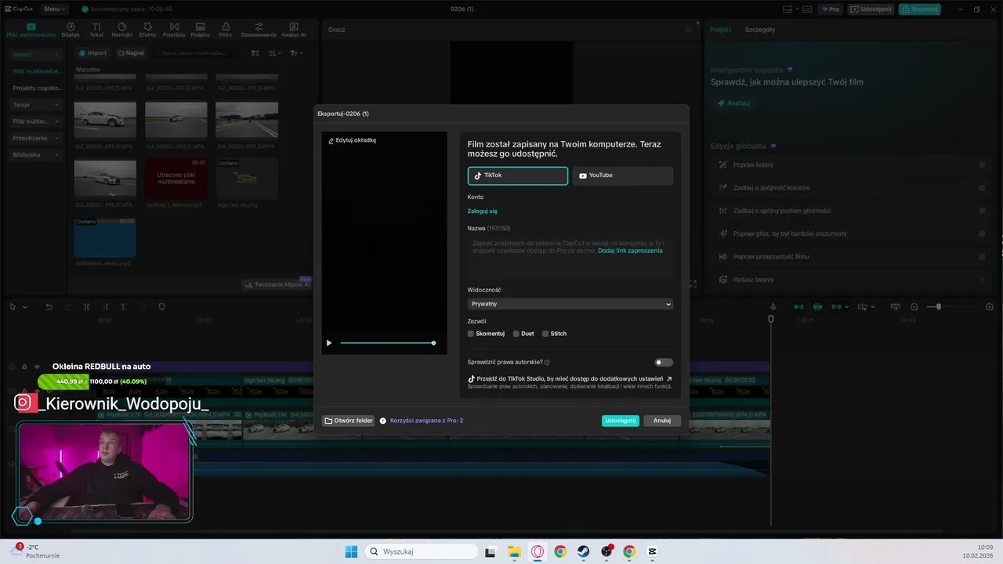Viewport: 1003px width, 564px height.
Task: Open the media filter dropdown
Action: tap(296, 53)
